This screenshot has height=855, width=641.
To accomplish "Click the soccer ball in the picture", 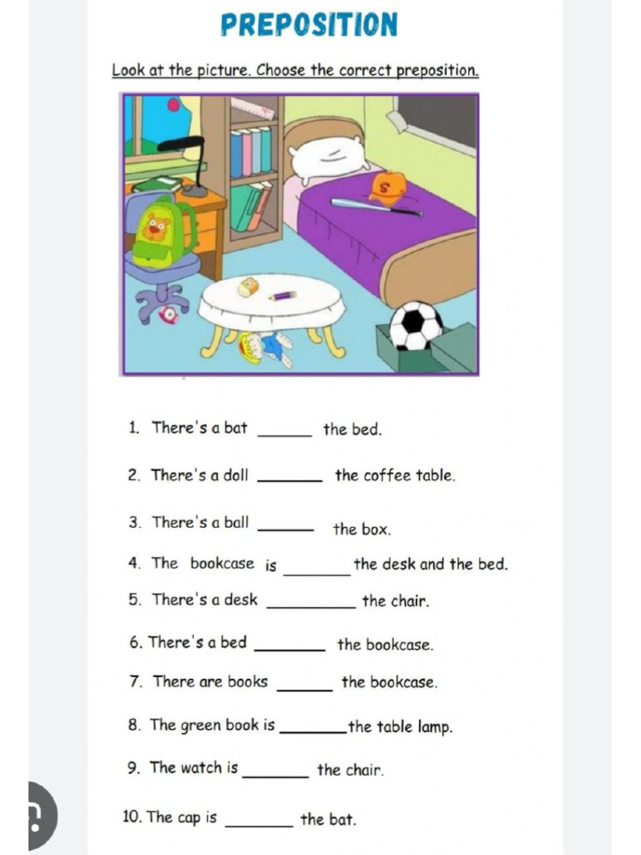I will (x=416, y=326).
